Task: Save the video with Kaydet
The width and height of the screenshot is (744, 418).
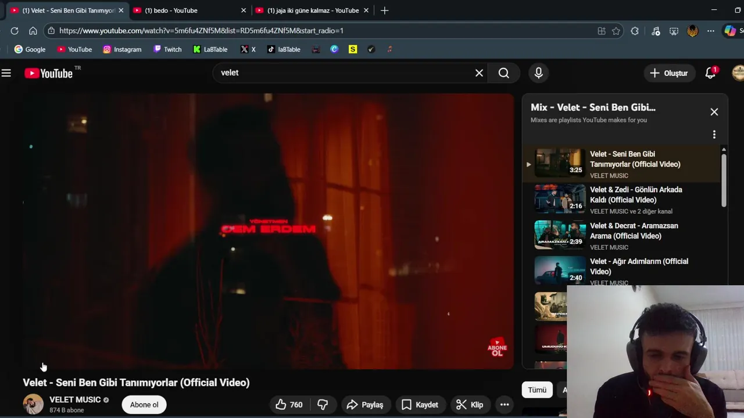Action: pos(420,405)
